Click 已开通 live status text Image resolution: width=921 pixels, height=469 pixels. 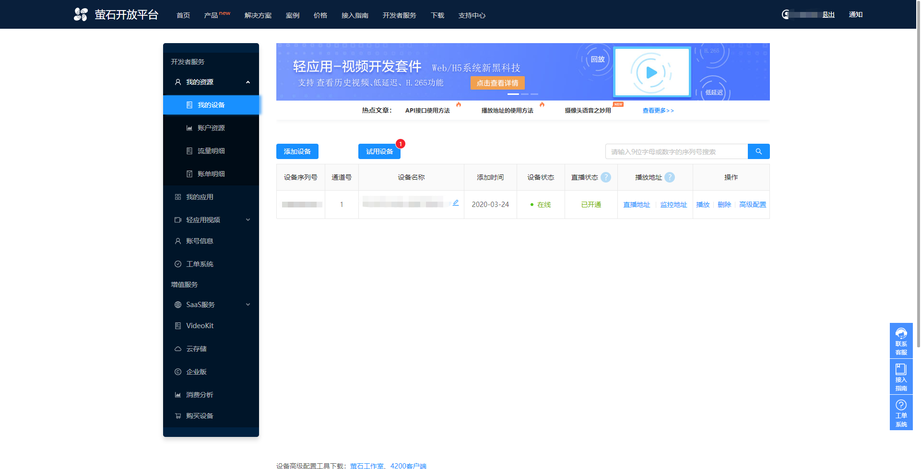pyautogui.click(x=591, y=205)
